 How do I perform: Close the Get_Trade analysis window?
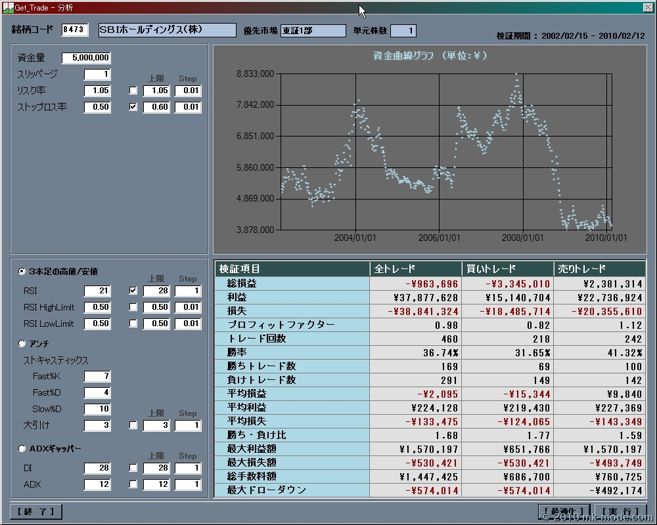pos(647,7)
